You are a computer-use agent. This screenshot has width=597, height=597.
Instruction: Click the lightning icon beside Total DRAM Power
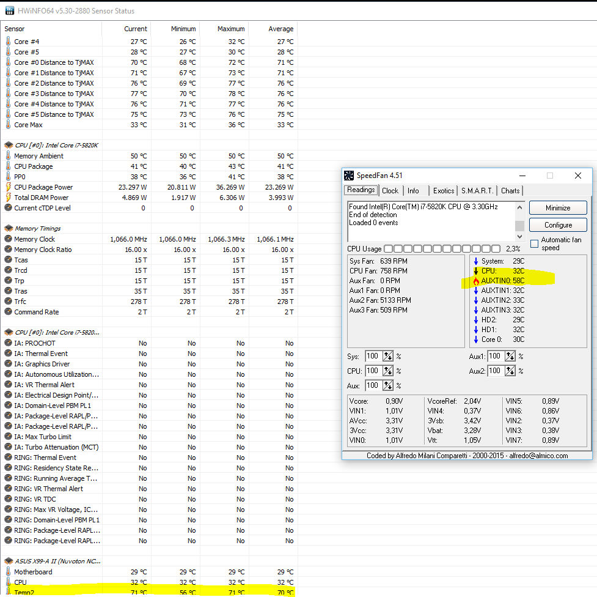coord(9,197)
